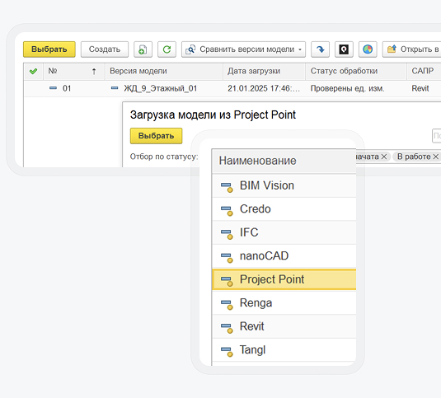This screenshot has height=398, width=441.
Task: Choose nanoCAD from the list
Action: click(284, 256)
